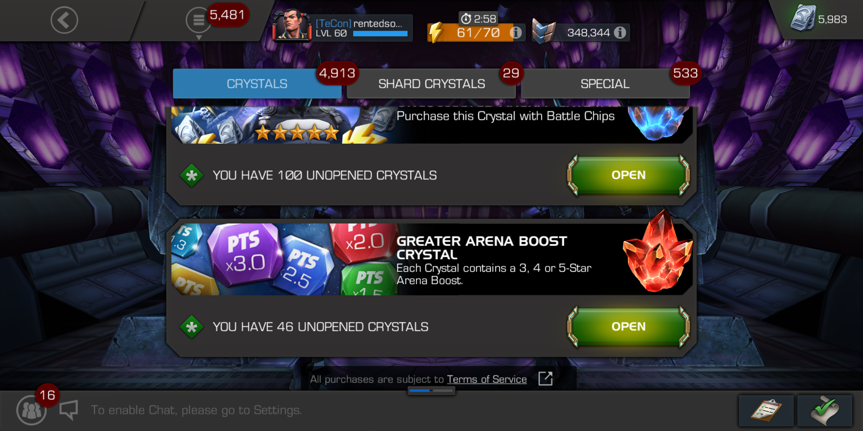The image size is (863, 431).
Task: Show energy info next to 61/70
Action: point(516,32)
